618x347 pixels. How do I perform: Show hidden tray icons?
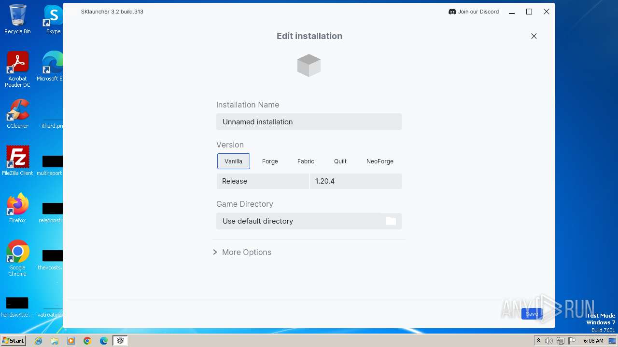point(538,341)
